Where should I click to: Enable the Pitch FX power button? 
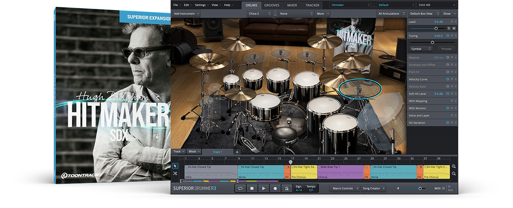448,72
